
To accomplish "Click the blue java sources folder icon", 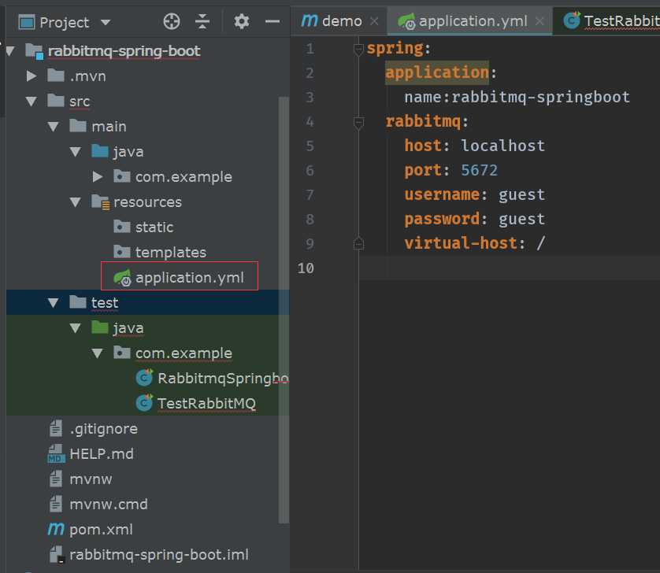I will click(x=100, y=151).
